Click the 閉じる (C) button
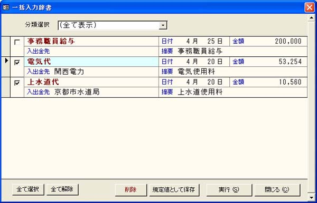Screen dimensions: 317x203 coord(277,190)
